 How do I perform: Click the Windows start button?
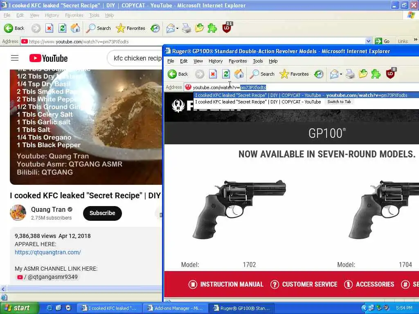[19, 308]
